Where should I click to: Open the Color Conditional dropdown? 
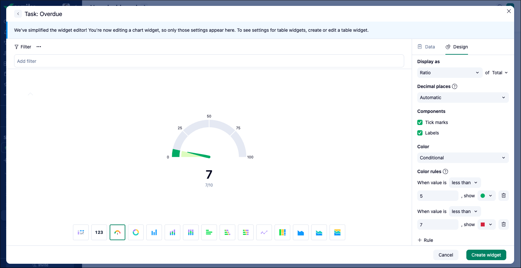[x=462, y=158]
